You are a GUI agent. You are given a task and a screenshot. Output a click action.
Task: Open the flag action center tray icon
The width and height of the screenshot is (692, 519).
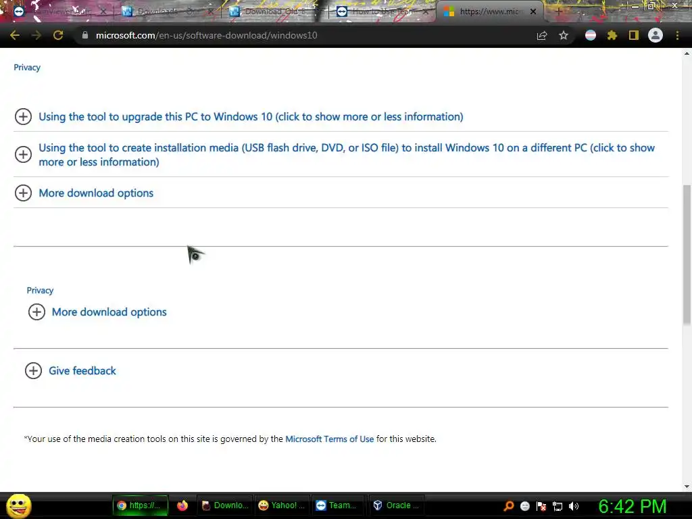coord(541,506)
